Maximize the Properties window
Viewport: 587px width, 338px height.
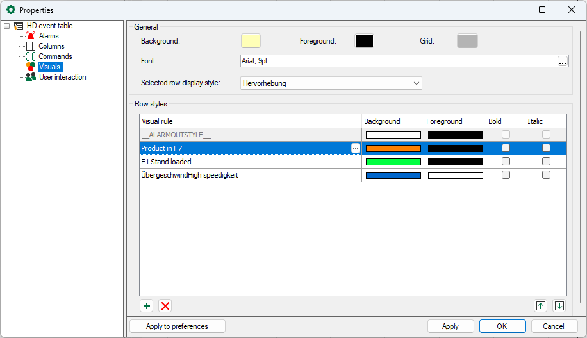[542, 10]
